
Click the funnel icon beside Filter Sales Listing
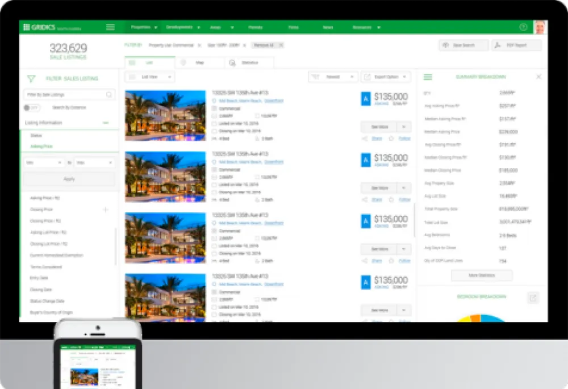click(x=31, y=78)
